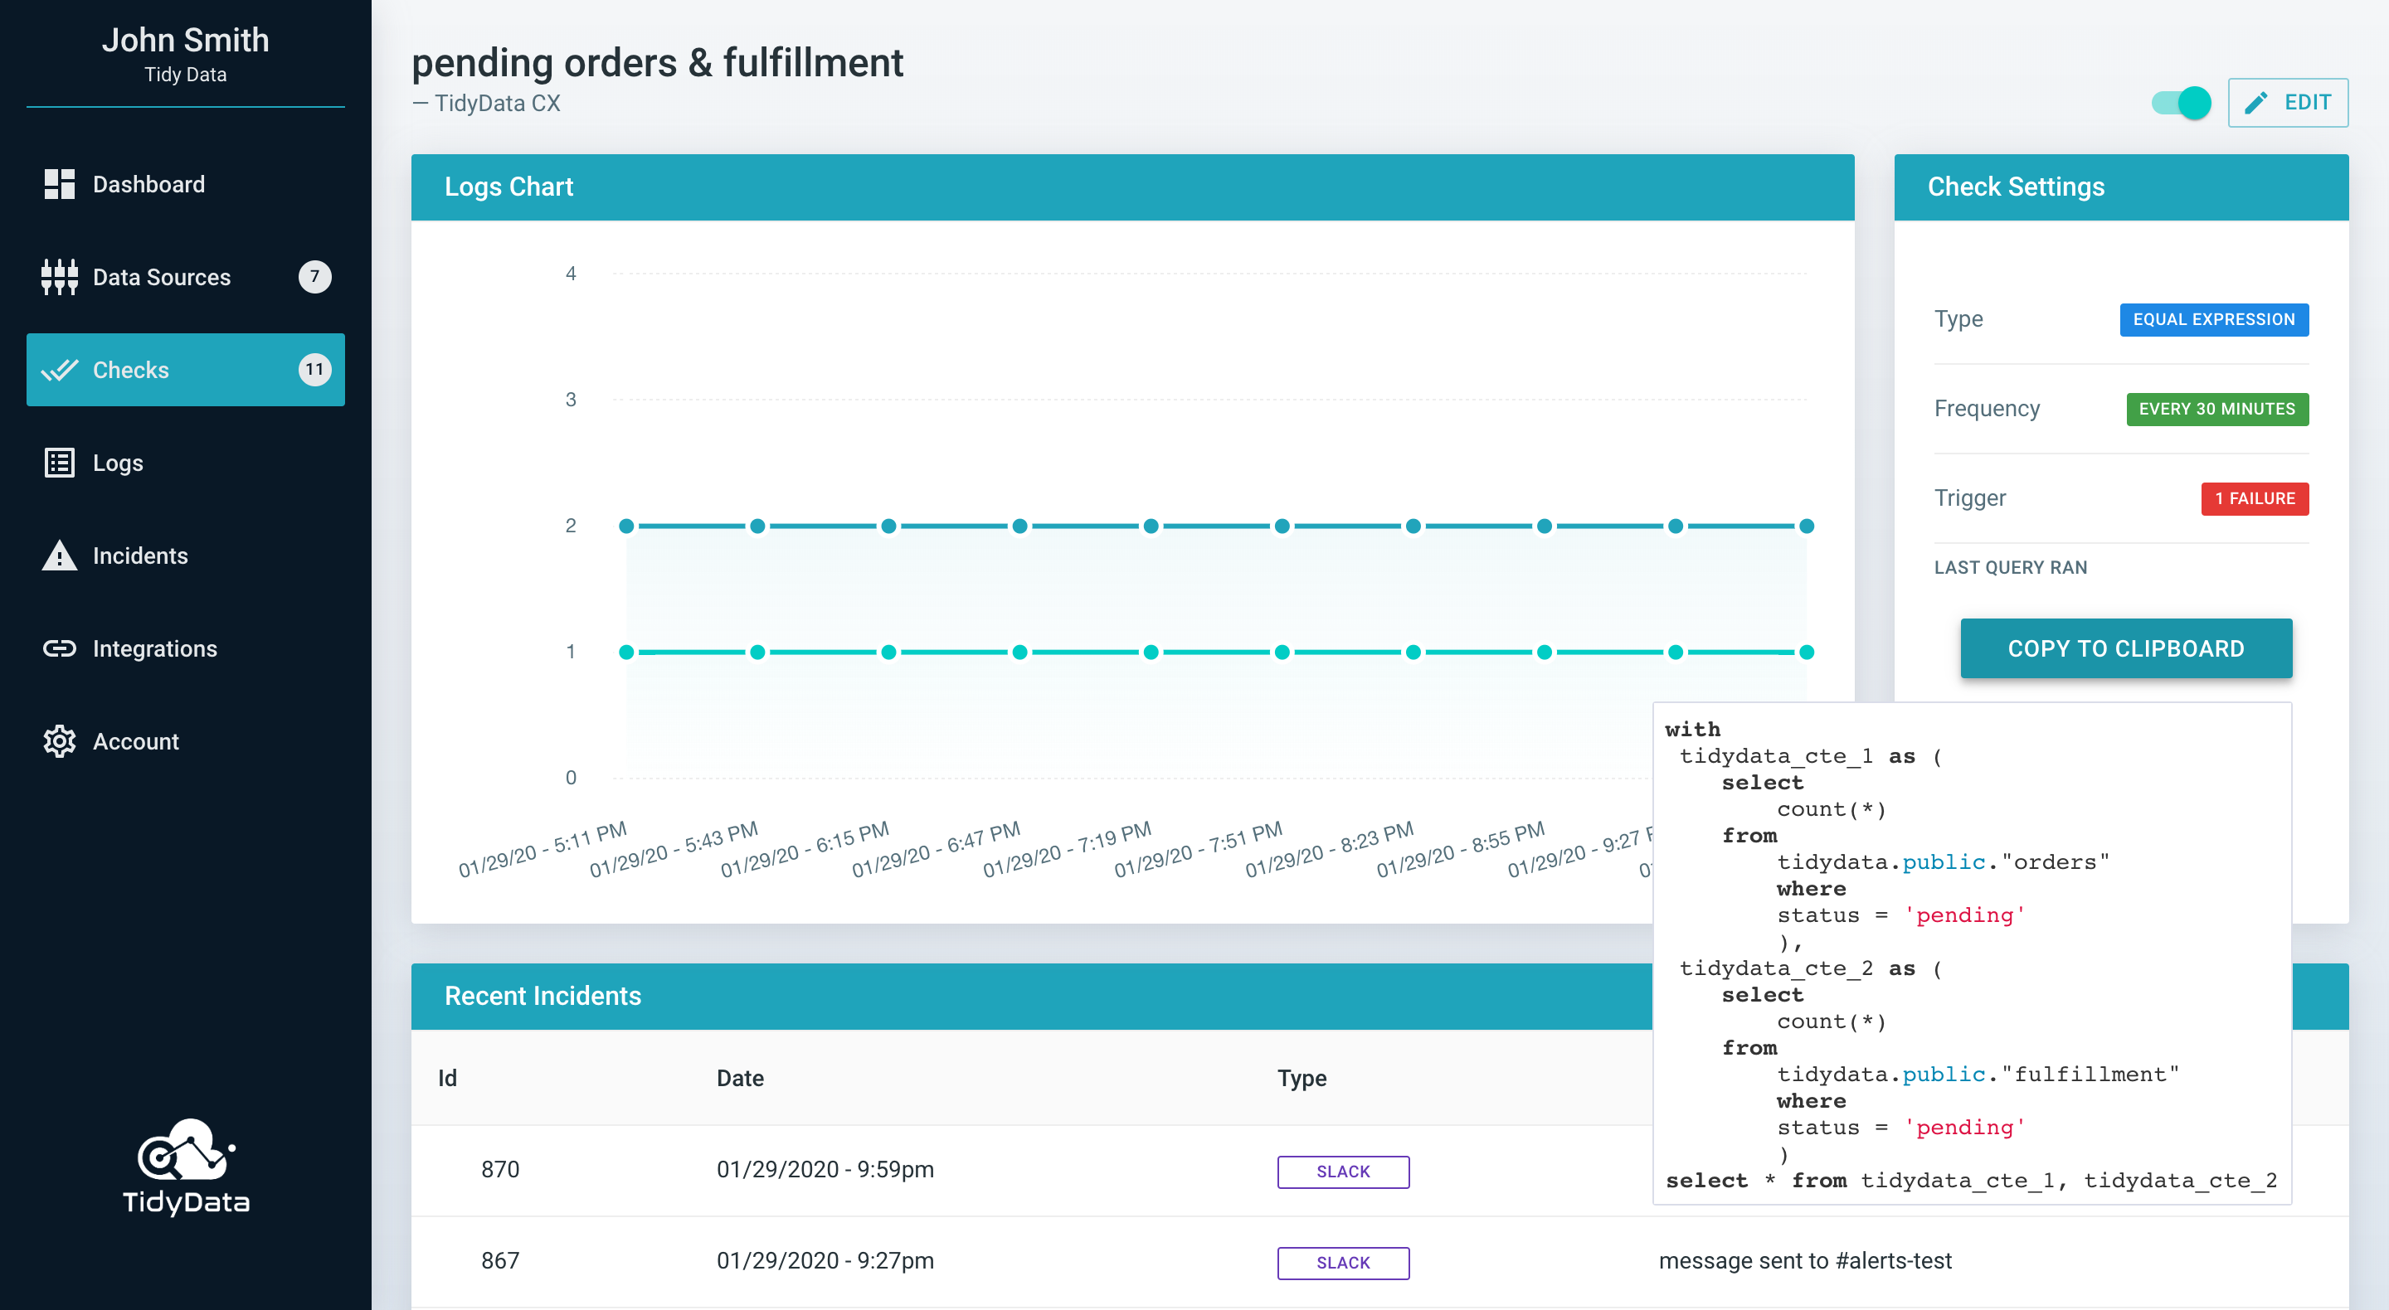The image size is (2389, 1310).
Task: Toggle the check enable switch
Action: point(2179,103)
